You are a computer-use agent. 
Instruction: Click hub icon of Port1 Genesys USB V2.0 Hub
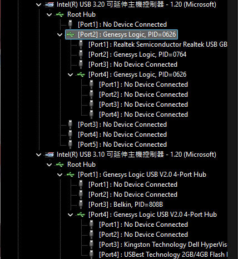point(71,175)
